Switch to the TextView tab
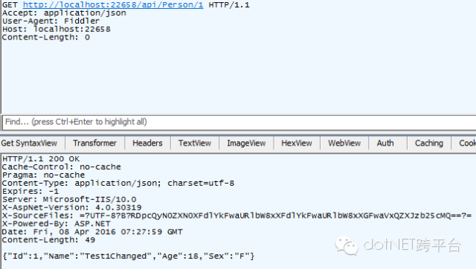Viewport: 476px width, 269px height. (195, 143)
